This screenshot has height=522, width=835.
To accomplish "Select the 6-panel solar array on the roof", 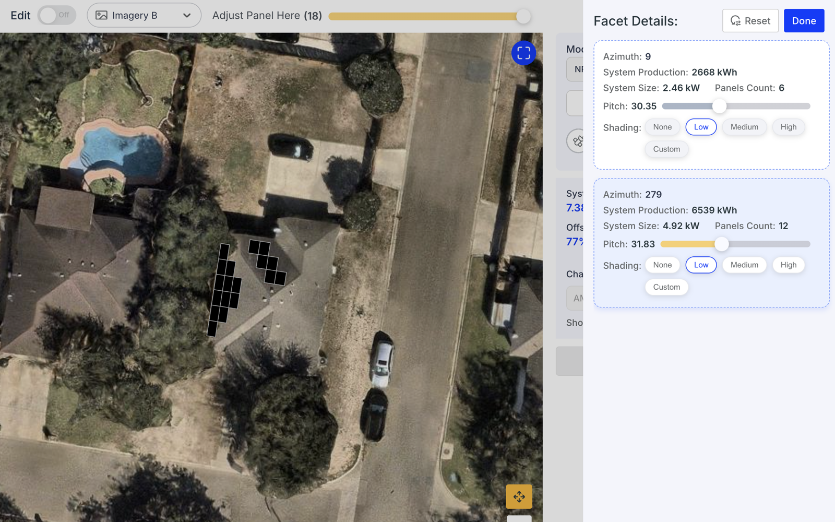I will point(267,262).
